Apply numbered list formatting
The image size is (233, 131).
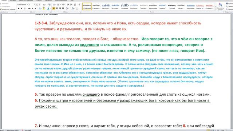59,5
